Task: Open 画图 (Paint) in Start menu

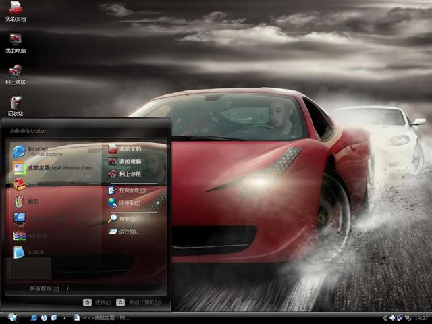Action: pyautogui.click(x=34, y=201)
